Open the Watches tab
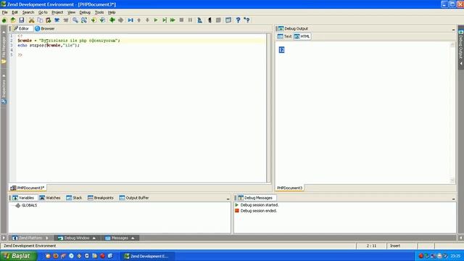Image resolution: width=464 pixels, height=261 pixels. coord(50,198)
